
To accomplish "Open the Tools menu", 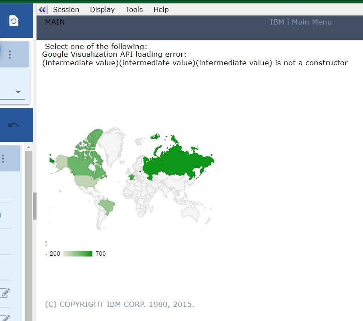I will coord(134,9).
